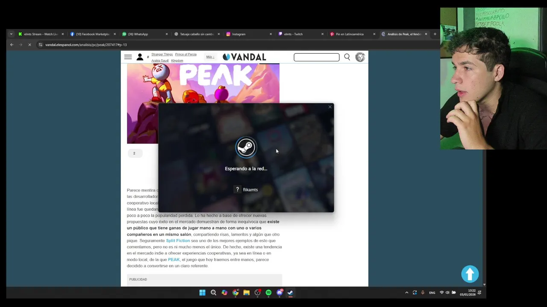The image size is (547, 307).
Task: Click the flikamts username in Steam dialog
Action: point(250,190)
